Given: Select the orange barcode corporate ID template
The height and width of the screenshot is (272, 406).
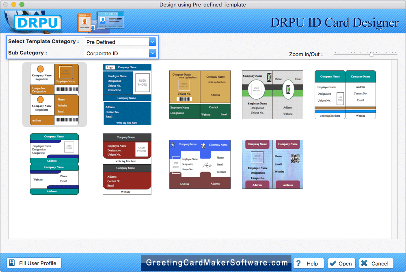Looking at the screenshot, I should tap(54, 95).
